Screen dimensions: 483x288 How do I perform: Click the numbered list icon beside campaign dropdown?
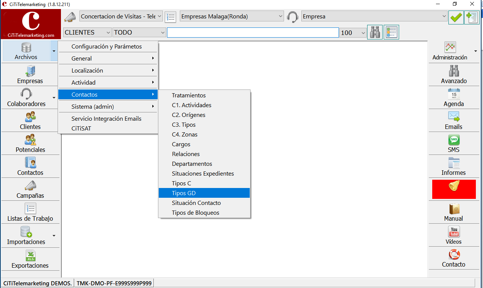point(170,17)
